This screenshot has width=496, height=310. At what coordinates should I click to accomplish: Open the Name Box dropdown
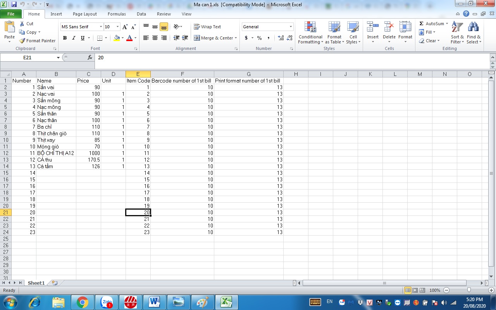[x=58, y=57]
